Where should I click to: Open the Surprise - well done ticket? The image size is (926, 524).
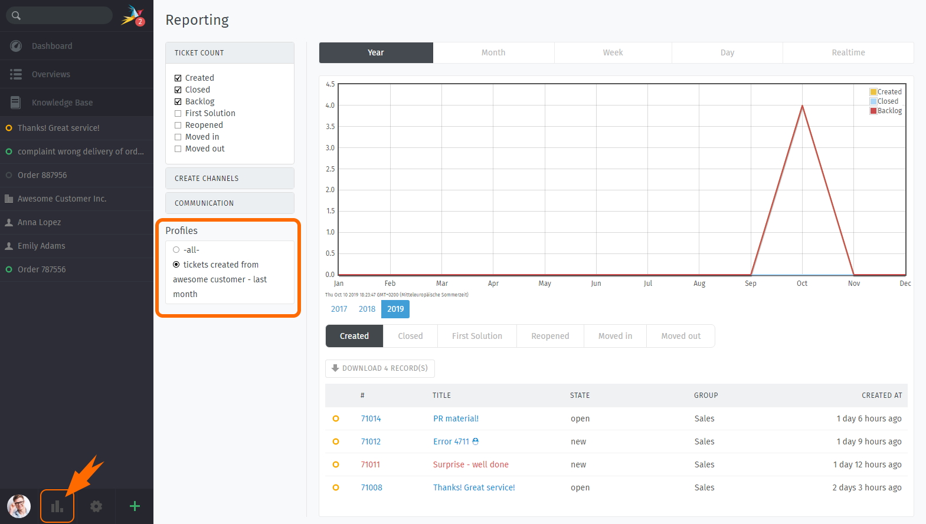click(x=471, y=464)
